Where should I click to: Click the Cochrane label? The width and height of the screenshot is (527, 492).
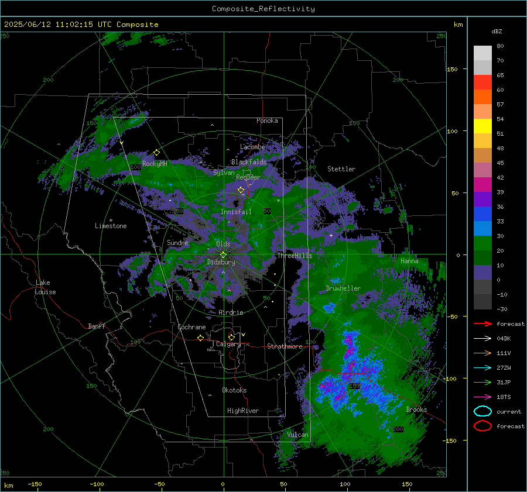click(x=191, y=327)
